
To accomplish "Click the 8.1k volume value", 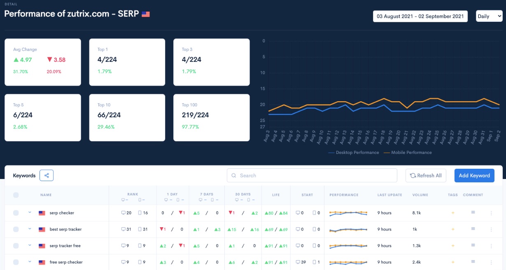I will [x=416, y=213].
